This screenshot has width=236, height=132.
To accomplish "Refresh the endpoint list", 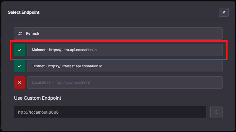I will 118,34.
